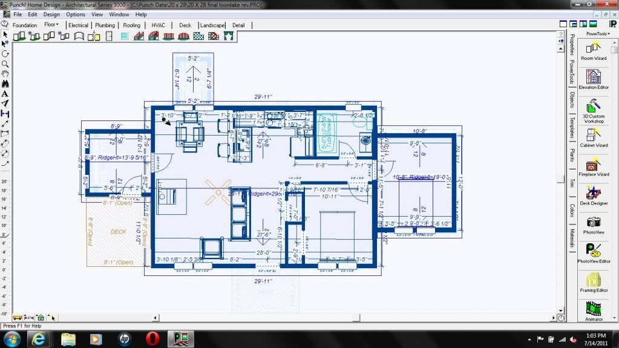The width and height of the screenshot is (619, 348).
Task: Select the arrow selection tool
Action: [x=5, y=34]
